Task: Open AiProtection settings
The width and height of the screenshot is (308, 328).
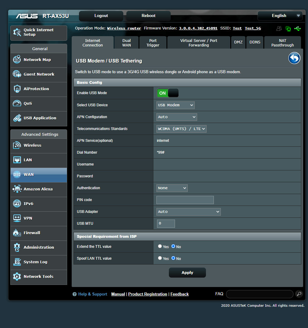Action: [38, 89]
